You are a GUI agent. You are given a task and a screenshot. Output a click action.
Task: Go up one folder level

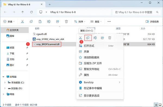23,12
